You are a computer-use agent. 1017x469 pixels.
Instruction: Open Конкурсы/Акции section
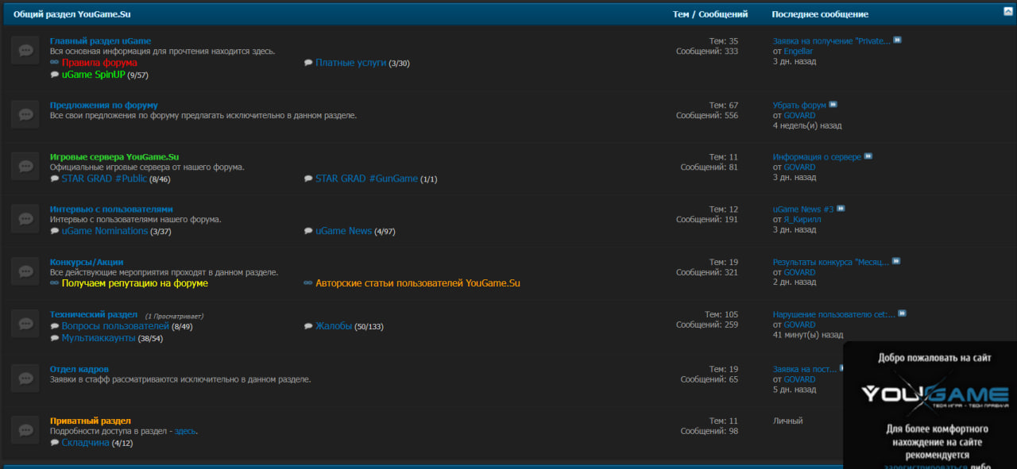click(87, 262)
